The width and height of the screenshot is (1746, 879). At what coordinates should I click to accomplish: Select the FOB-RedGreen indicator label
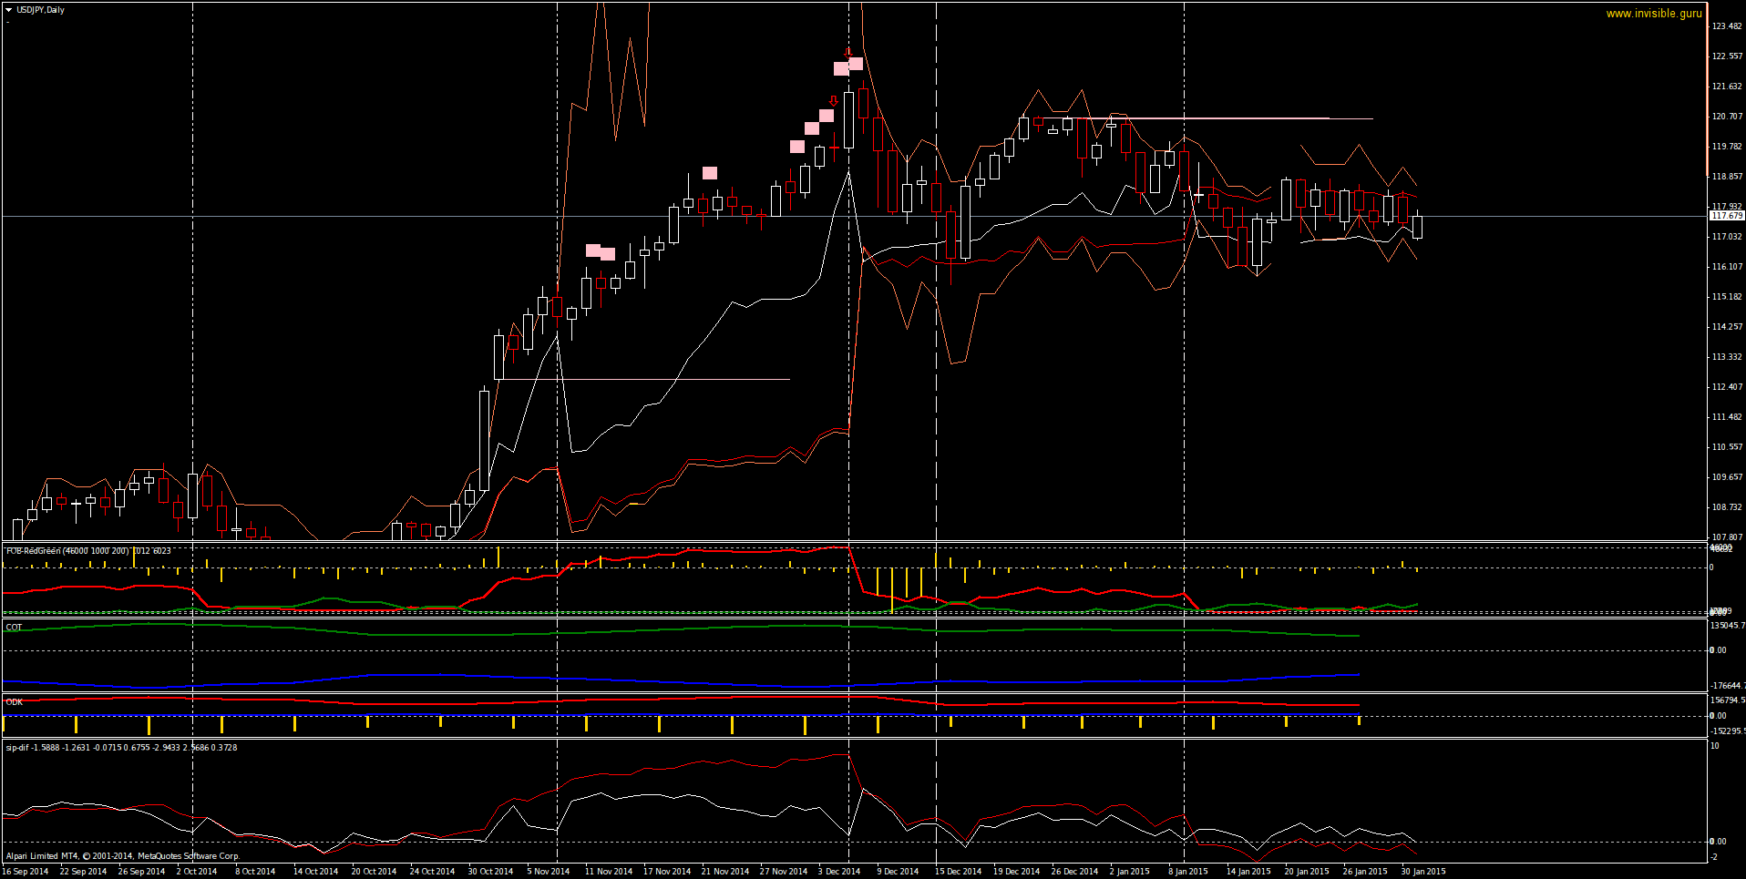pos(88,550)
